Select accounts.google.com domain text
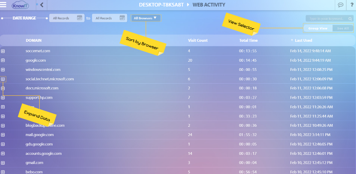This screenshot has height=174, width=356. tap(43, 153)
